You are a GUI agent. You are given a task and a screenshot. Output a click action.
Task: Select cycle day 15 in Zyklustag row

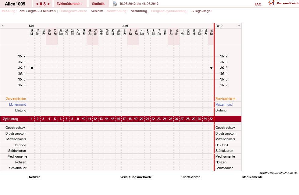pos(113,119)
